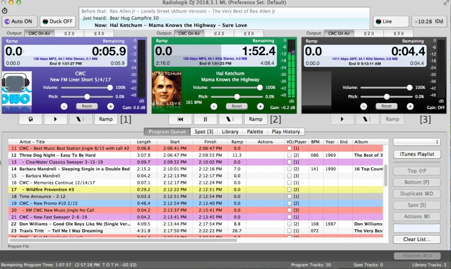Open the Palette tab
Viewport: 451px width, 269px height.
coord(255,131)
